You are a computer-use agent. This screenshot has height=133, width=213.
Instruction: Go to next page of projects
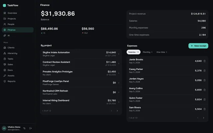pyautogui.click(x=117, y=111)
